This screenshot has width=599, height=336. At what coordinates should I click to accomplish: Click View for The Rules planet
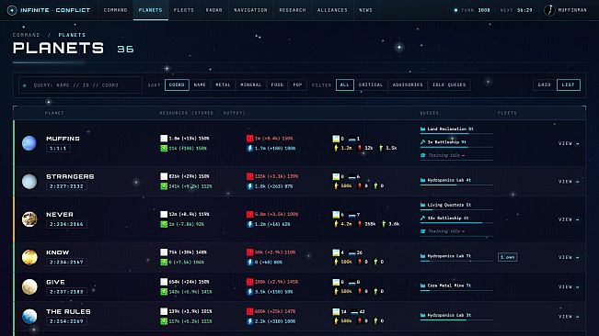pyautogui.click(x=569, y=317)
